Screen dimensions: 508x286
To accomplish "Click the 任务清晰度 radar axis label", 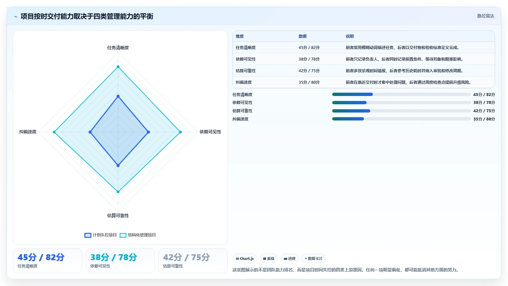I will click(118, 48).
